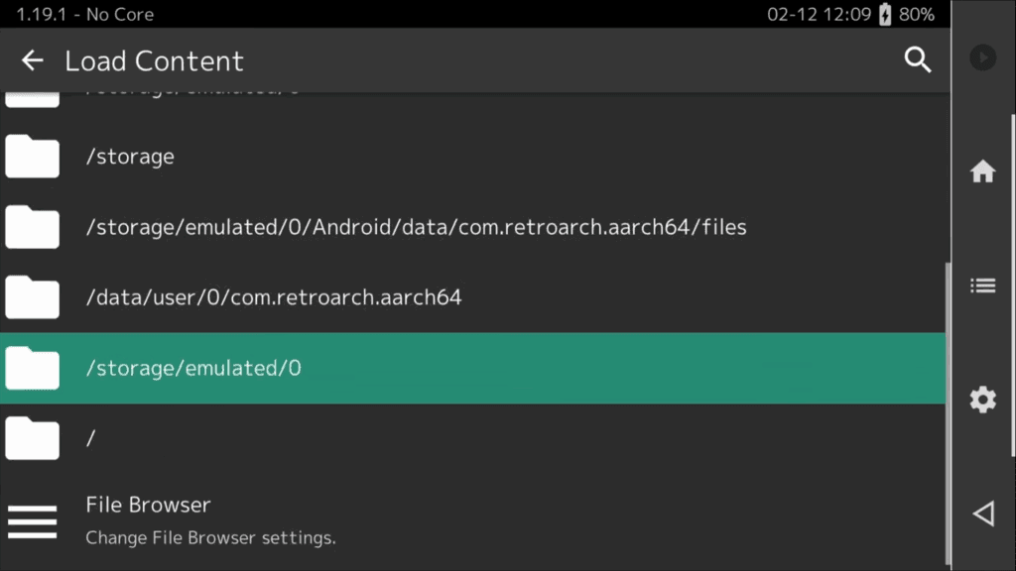Viewport: 1016px width, 571px height.
Task: Open the highlighted /storage/emulated/0 folder
Action: (193, 368)
